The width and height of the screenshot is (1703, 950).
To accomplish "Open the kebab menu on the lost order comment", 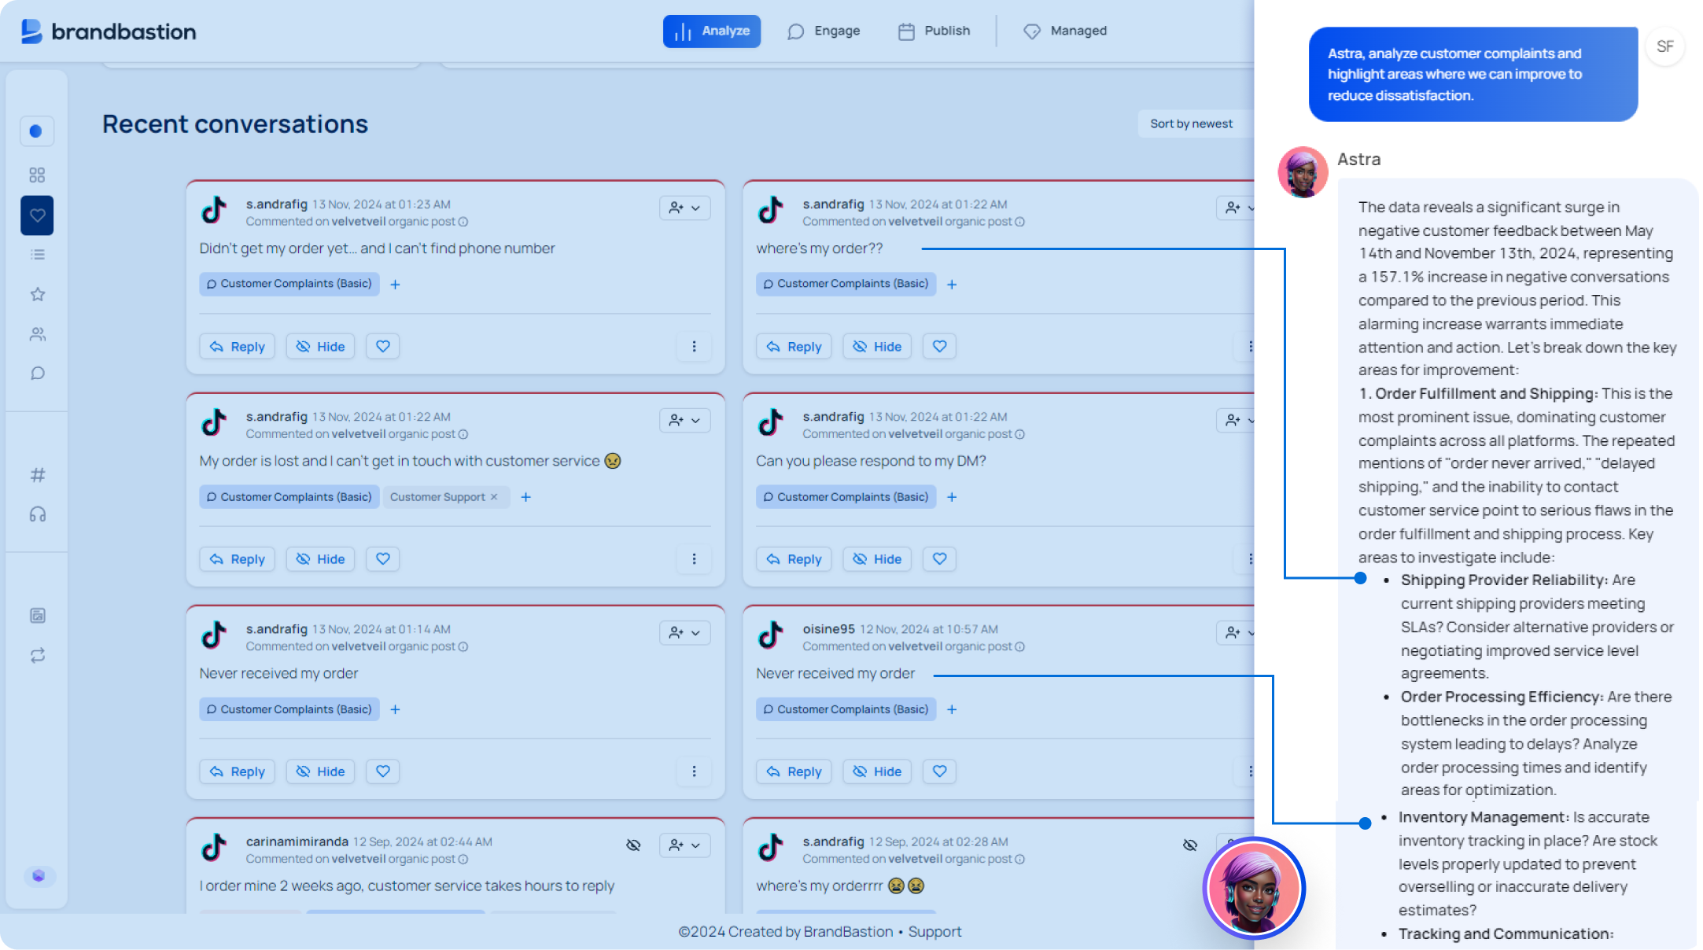I will pyautogui.click(x=694, y=559).
